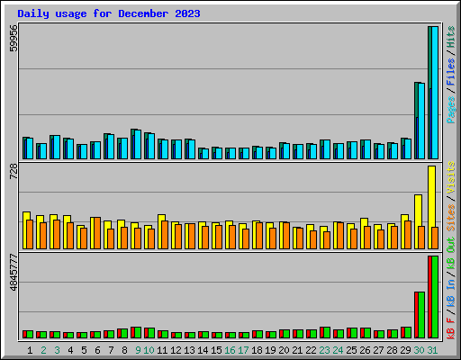This screenshot has height=360, width=461.
Task: Click the 'Hits' legend label
Action: 451,37
